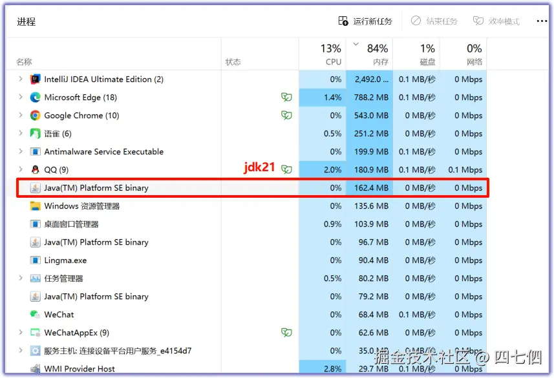
Task: Expand the 服务主机 连接设备平台用户服务 group
Action: click(21, 350)
